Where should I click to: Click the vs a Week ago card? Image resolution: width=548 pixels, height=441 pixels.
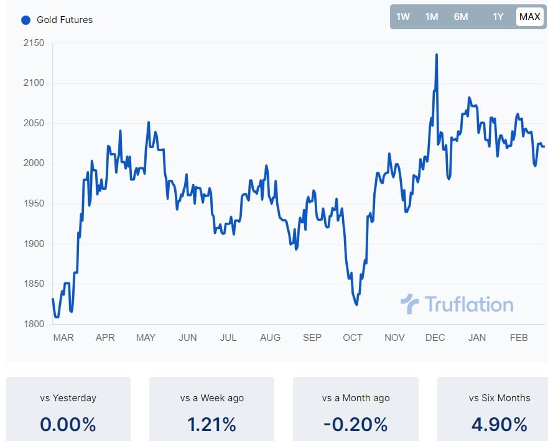tap(211, 409)
